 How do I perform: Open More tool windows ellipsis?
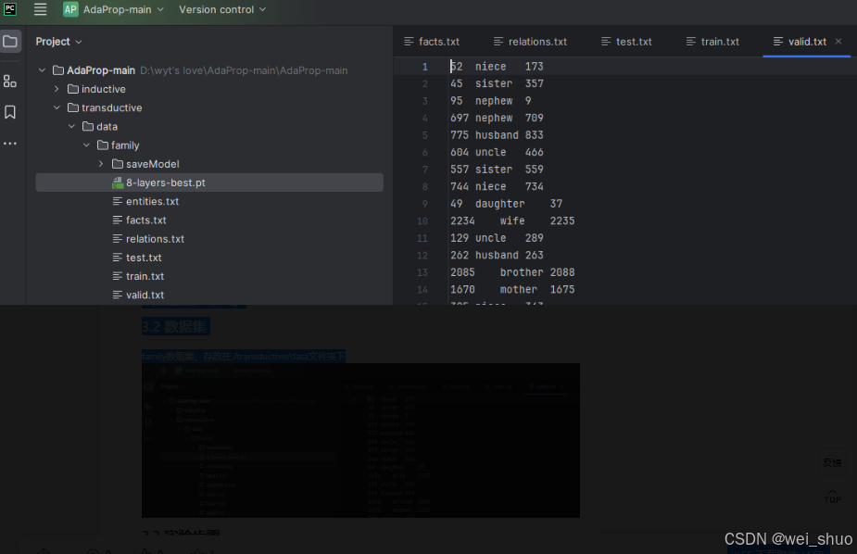tap(10, 144)
